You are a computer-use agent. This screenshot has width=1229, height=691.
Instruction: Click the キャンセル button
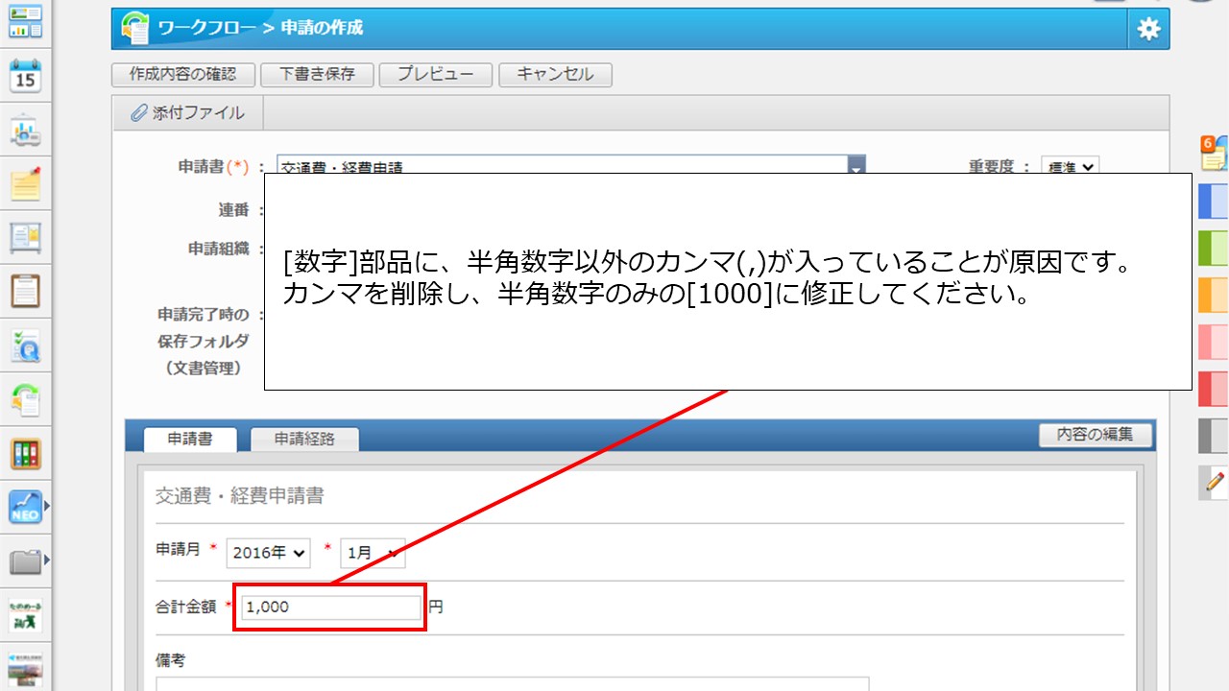click(x=555, y=75)
